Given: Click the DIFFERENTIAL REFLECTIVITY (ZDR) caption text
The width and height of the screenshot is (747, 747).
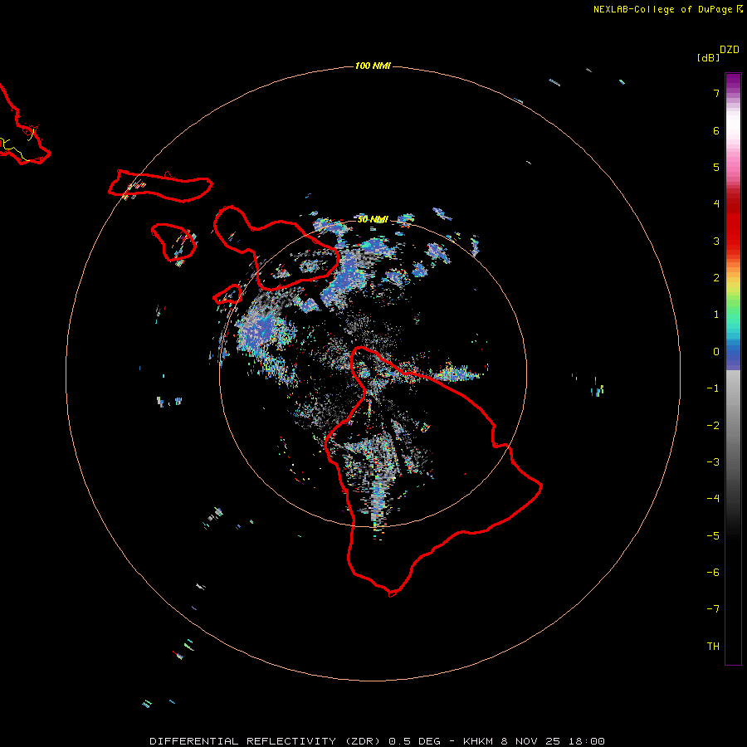Looking at the screenshot, I should [266, 741].
